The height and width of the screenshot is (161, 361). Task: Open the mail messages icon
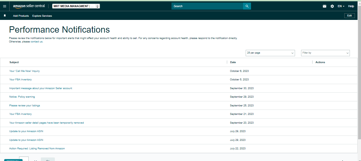324,6
